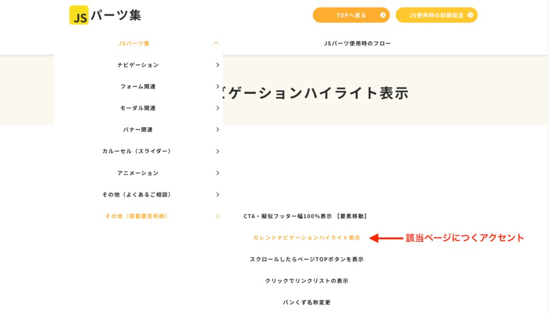Open CTA・擬似フッター幅100%表示 link

coord(305,216)
